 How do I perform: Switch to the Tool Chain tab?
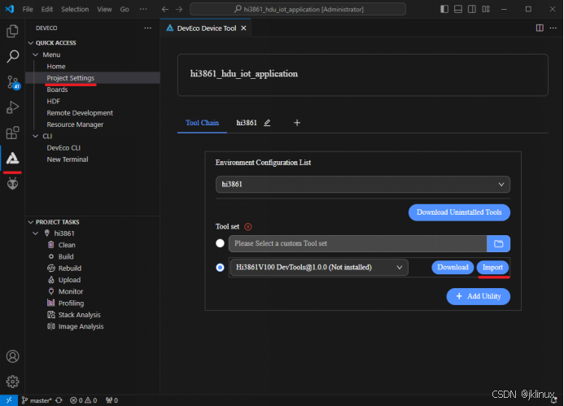(202, 123)
